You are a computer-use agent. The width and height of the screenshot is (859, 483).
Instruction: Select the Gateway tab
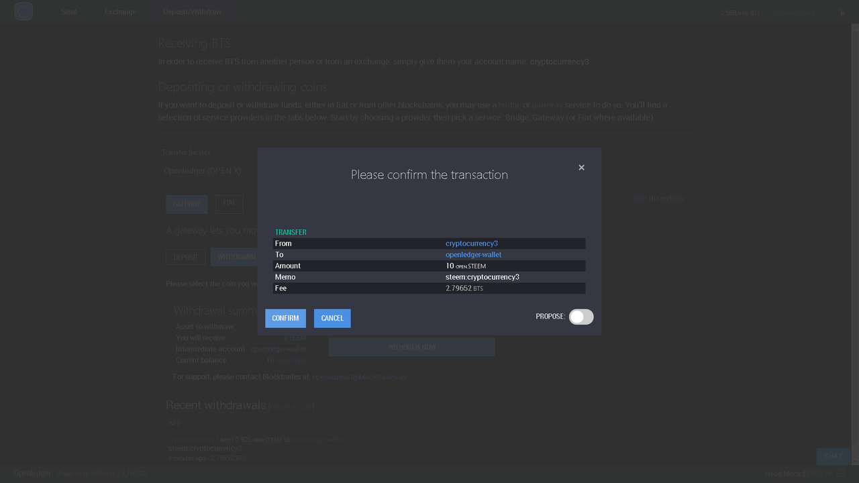[x=187, y=204]
